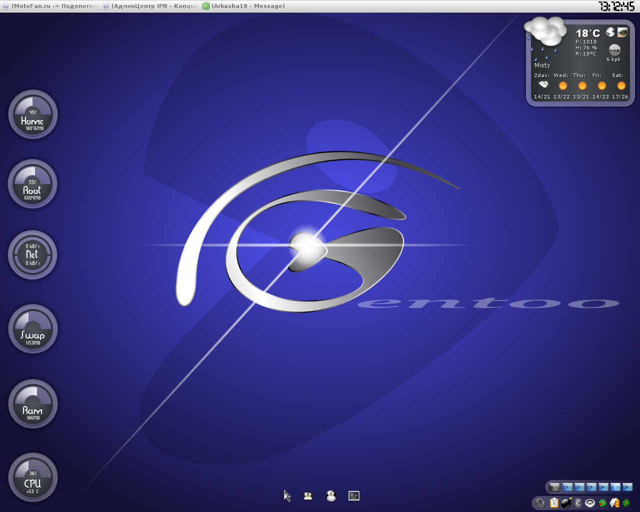Click the gear settings icon in system tray

point(540,503)
